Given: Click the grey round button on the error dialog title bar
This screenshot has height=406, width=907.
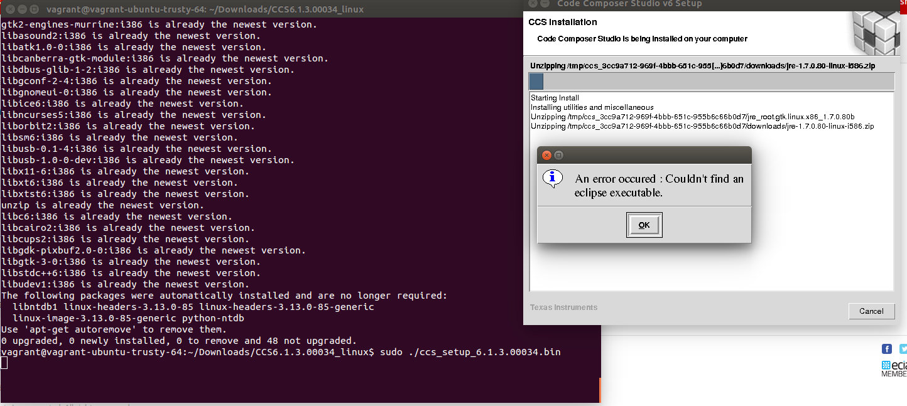Looking at the screenshot, I should (558, 155).
